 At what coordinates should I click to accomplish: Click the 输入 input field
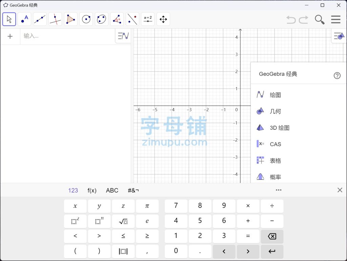[x=68, y=36]
